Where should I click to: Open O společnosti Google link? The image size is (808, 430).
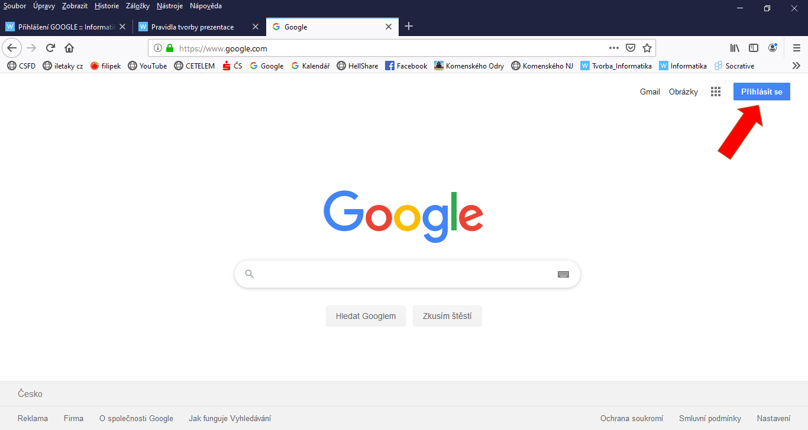click(136, 418)
